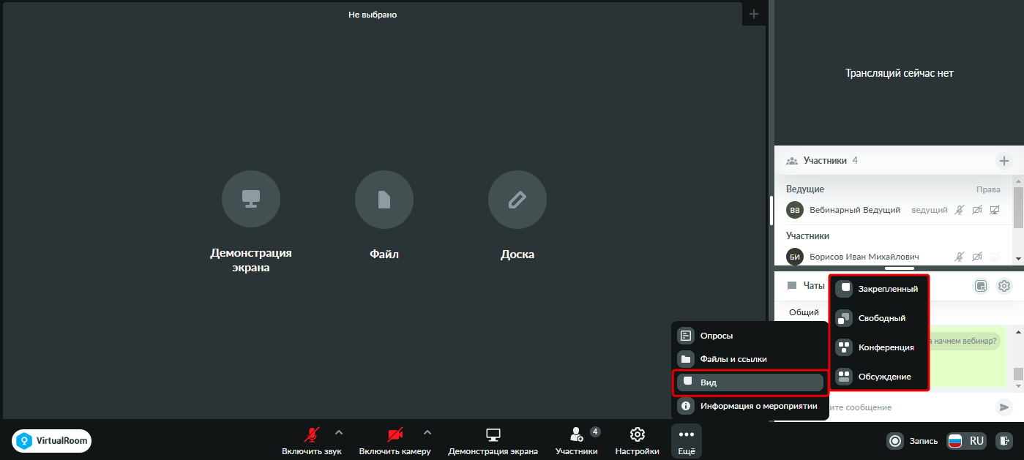
Task: Click the Ещё more button
Action: 687,441
